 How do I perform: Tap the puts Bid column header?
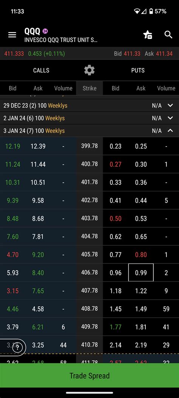pos(115,88)
